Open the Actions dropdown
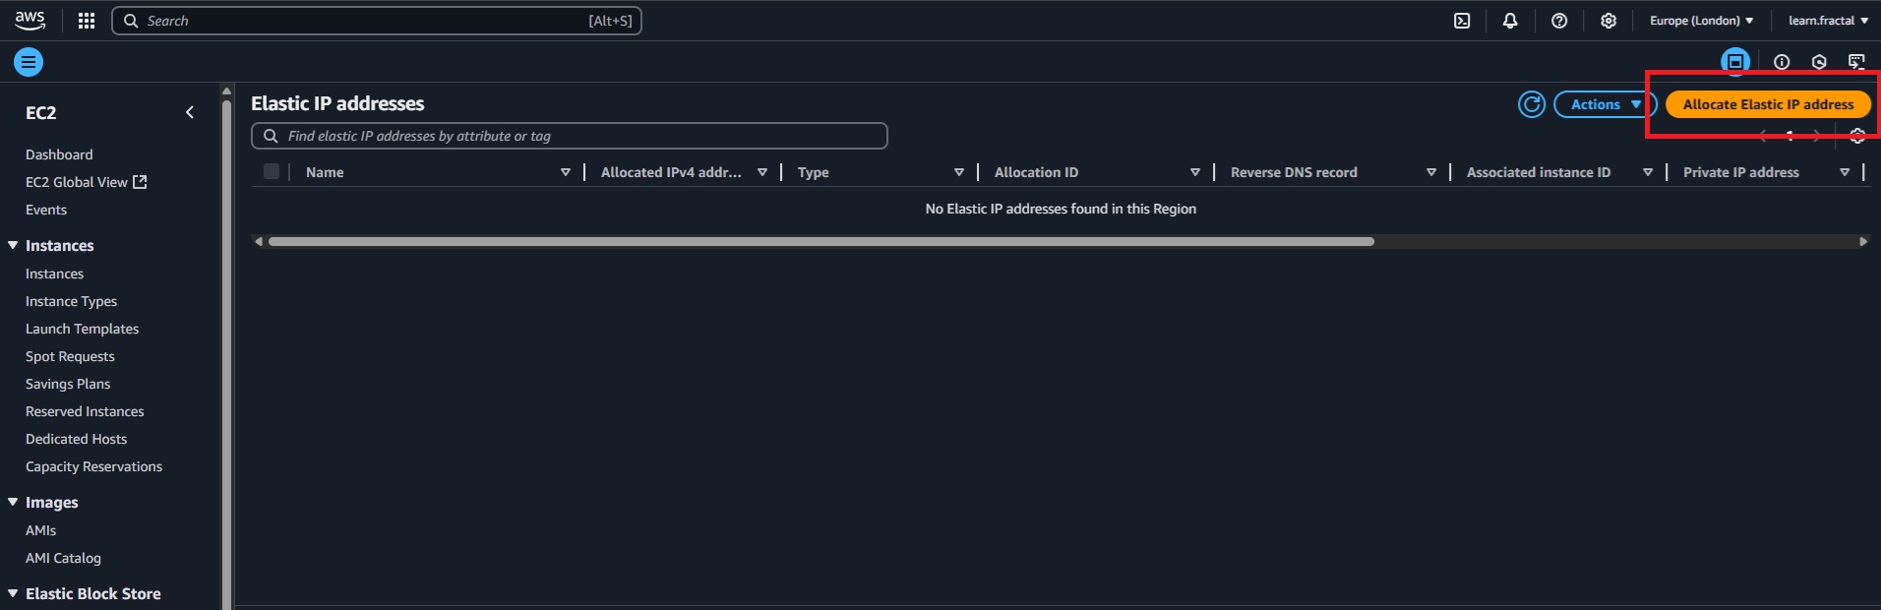 1606,104
